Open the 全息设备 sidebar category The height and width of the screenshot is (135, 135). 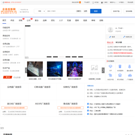point(6,44)
